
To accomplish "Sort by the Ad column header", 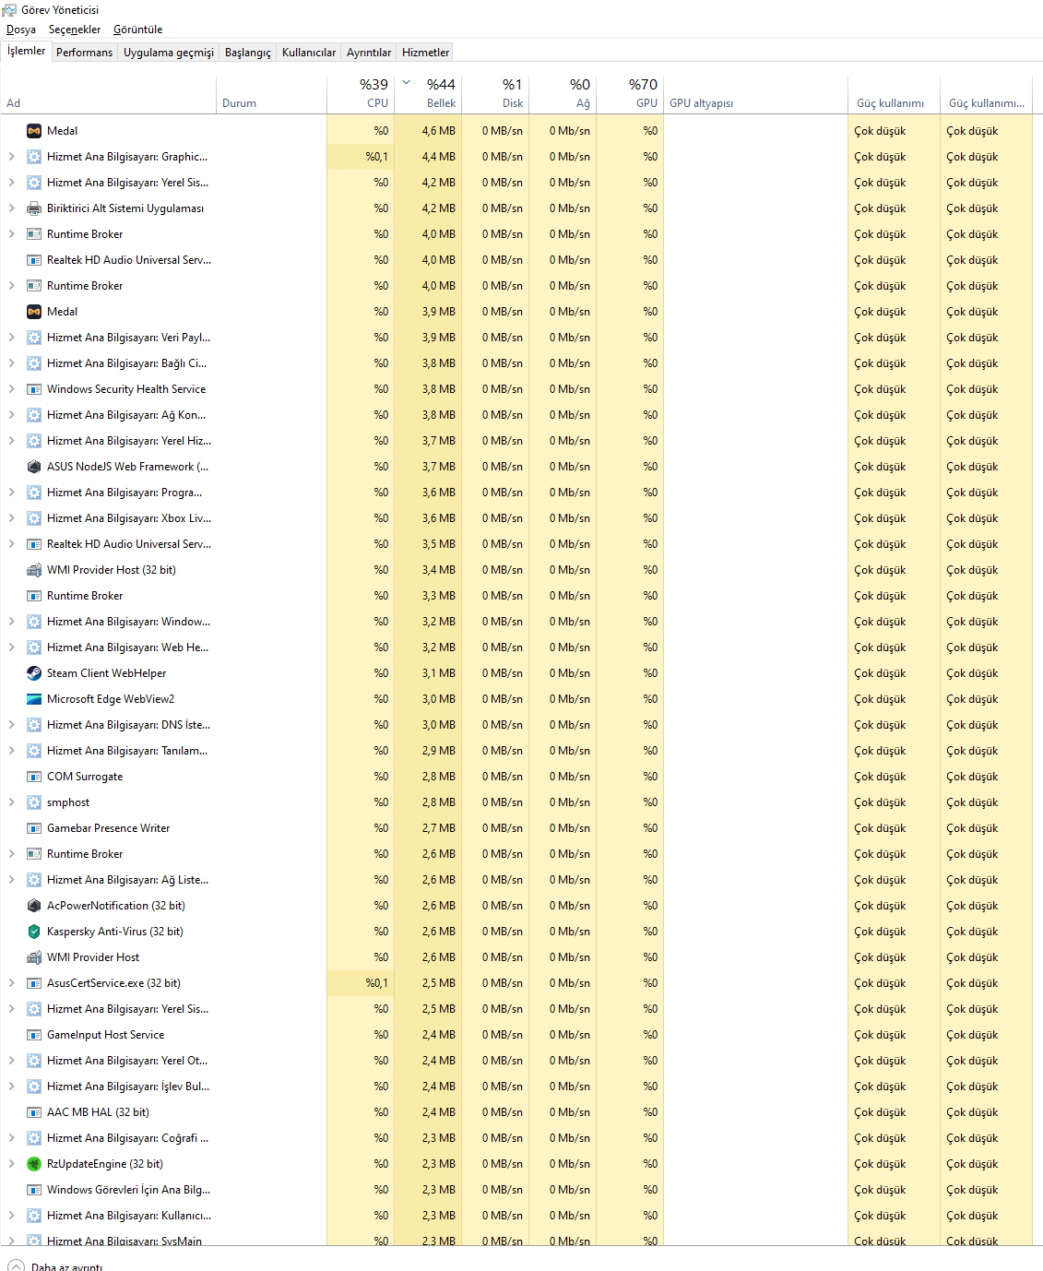I will tap(109, 94).
